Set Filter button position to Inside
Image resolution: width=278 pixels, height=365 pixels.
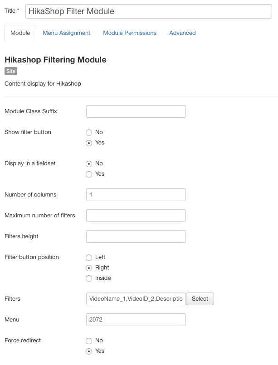(89, 278)
